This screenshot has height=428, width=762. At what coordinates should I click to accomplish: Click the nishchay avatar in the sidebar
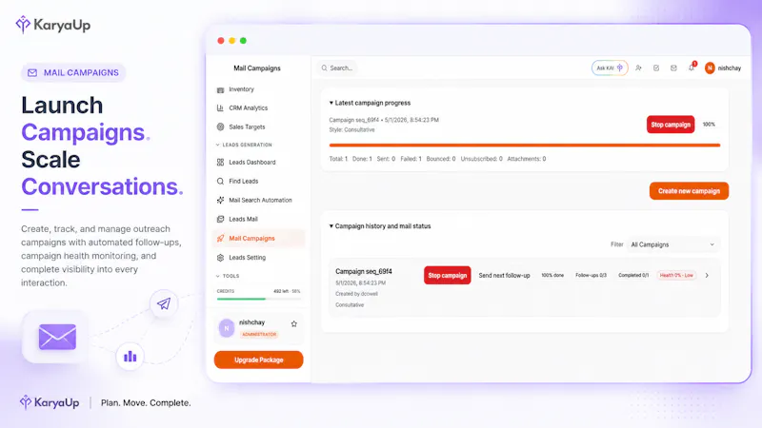227,328
